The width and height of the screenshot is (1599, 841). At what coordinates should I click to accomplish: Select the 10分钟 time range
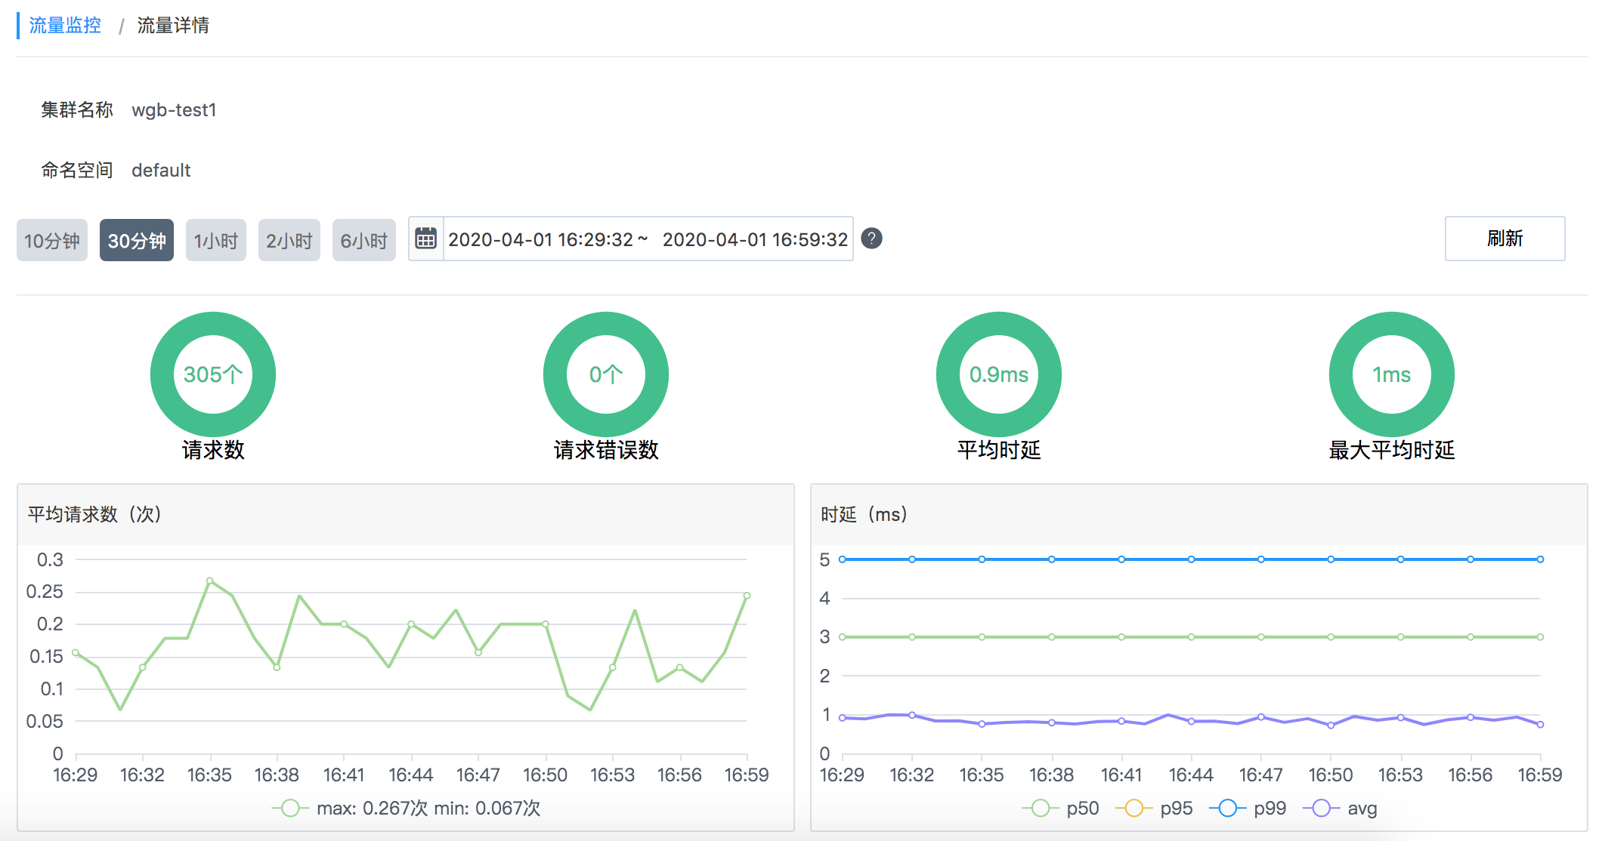click(51, 240)
